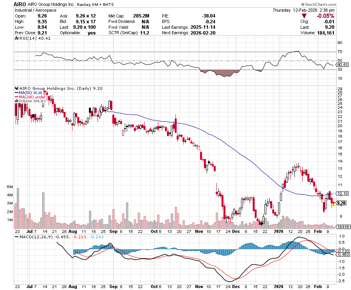The image size is (351, 290).
Task: Click the 2026 label on price panel date axis
Action: pos(279,231)
